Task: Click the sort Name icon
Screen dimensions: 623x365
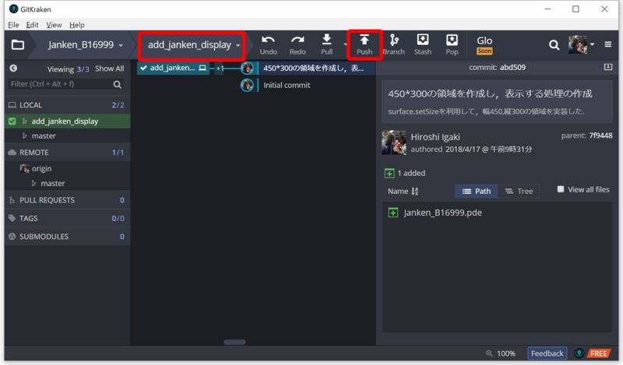Action: pos(415,191)
